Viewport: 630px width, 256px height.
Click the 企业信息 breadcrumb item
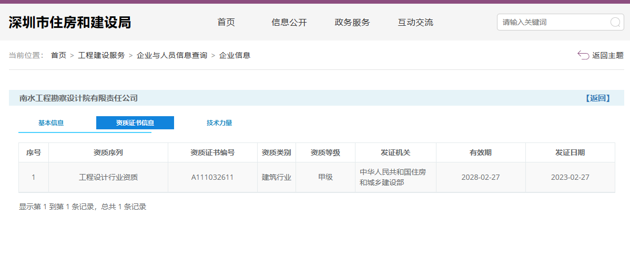tap(235, 55)
